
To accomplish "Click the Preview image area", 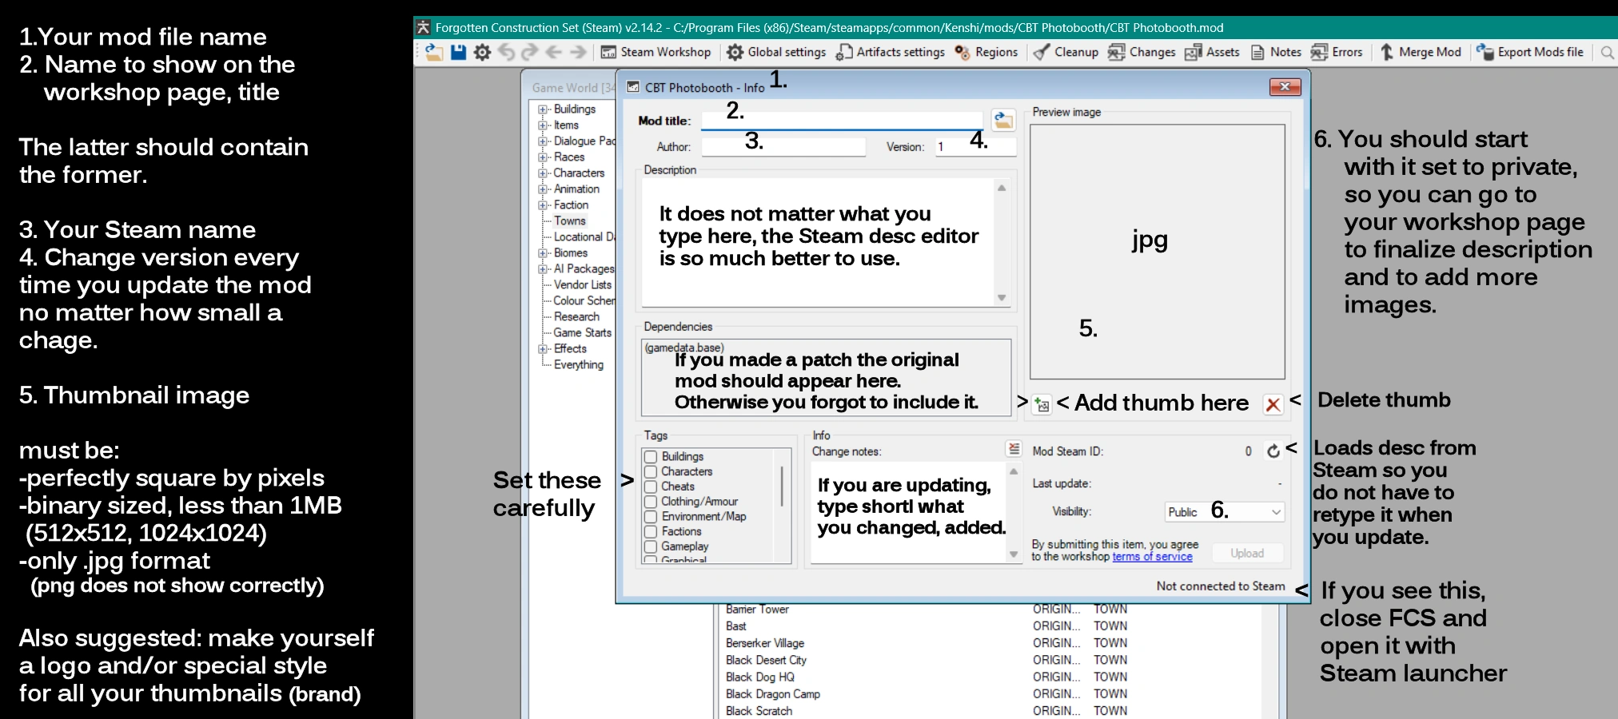I will click(1157, 252).
